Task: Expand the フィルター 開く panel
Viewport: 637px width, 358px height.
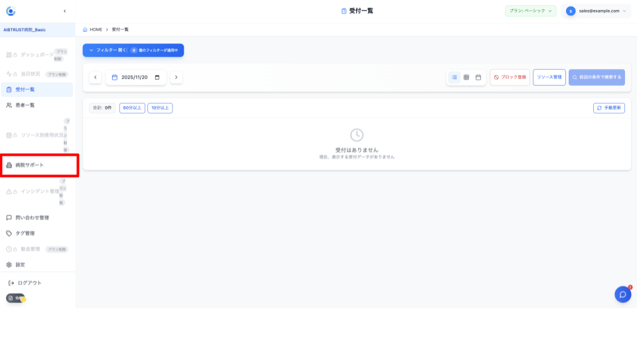Action: (x=133, y=50)
